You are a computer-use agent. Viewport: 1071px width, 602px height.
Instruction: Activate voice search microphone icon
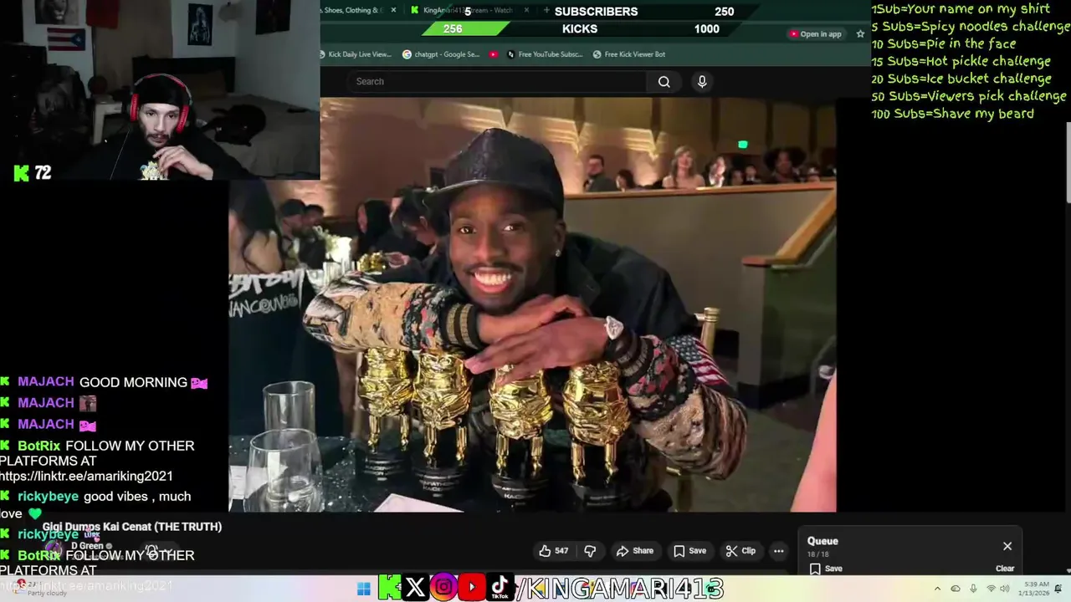pyautogui.click(x=702, y=81)
